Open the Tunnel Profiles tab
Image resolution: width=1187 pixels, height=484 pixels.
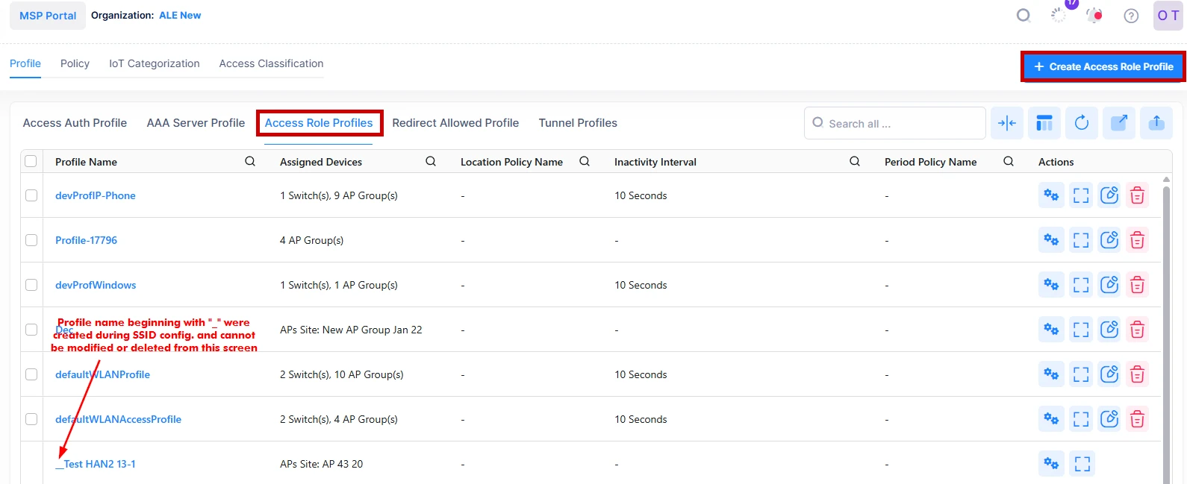point(578,123)
